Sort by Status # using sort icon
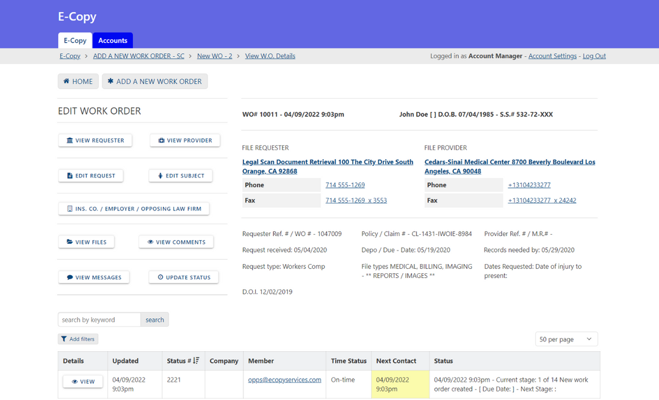The image size is (659, 400). [196, 360]
